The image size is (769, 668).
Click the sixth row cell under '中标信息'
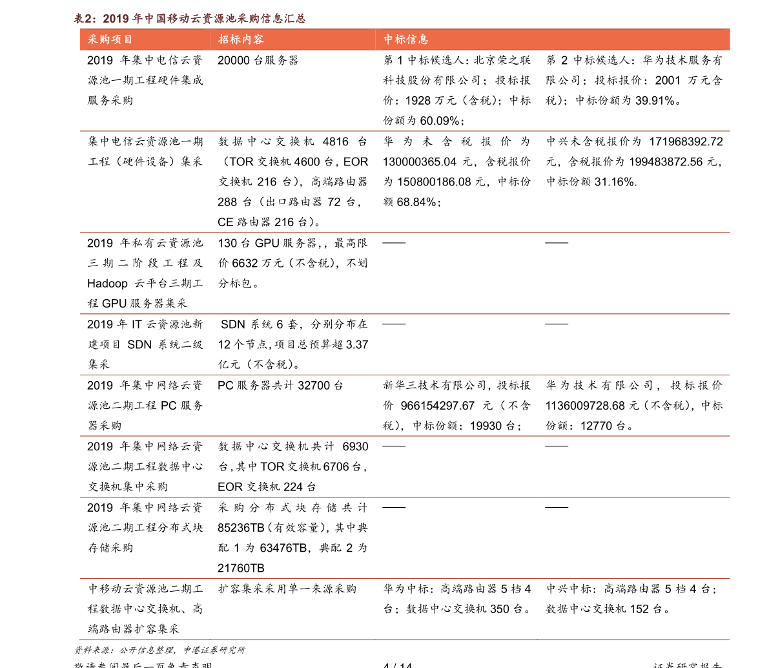(x=555, y=467)
